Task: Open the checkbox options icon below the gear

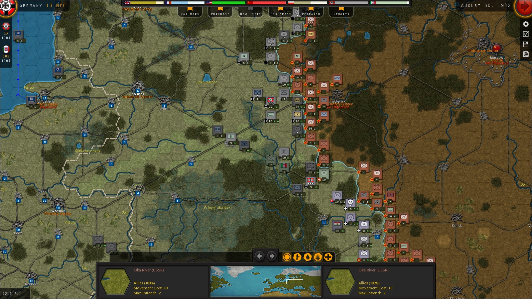Action: 526,34
